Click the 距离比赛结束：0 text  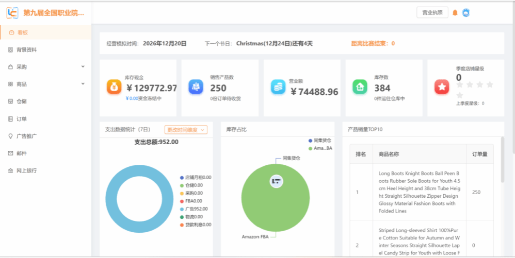(373, 43)
